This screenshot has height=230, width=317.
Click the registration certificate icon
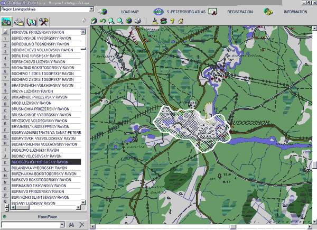(213, 12)
